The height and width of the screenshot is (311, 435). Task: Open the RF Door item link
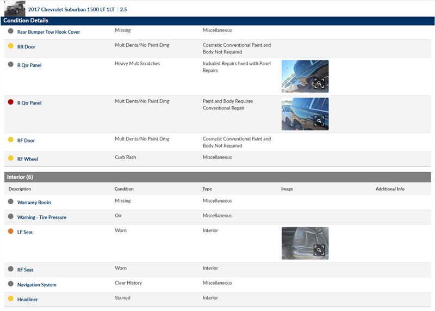click(x=26, y=141)
